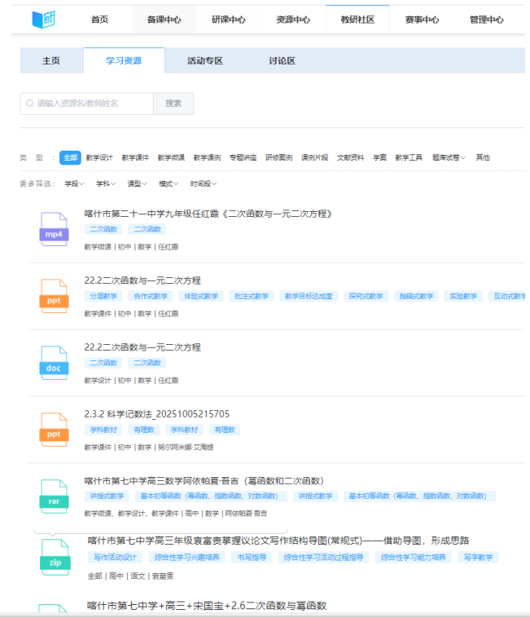The width and height of the screenshot is (530, 618).
Task: Expand the 时间段 filter dropdown
Action: point(204,183)
